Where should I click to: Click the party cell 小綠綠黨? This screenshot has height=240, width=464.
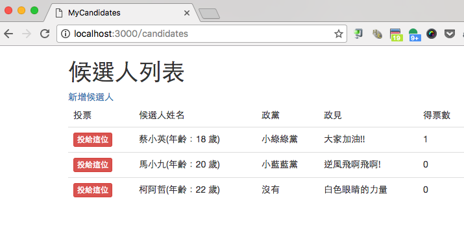pos(280,139)
